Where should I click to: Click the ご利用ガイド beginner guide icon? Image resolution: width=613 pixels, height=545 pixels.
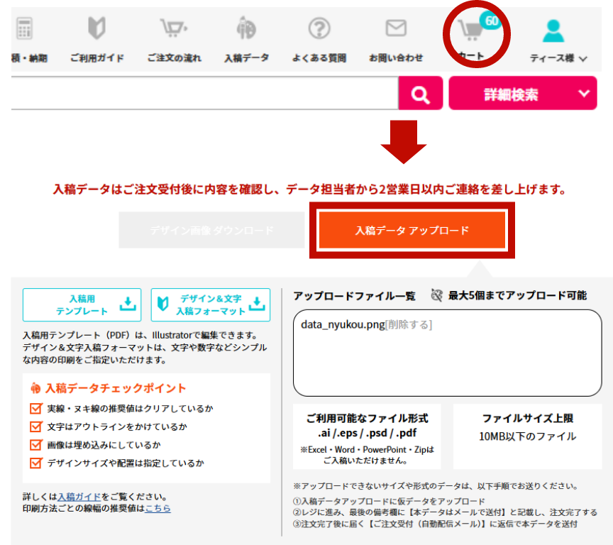tap(96, 29)
